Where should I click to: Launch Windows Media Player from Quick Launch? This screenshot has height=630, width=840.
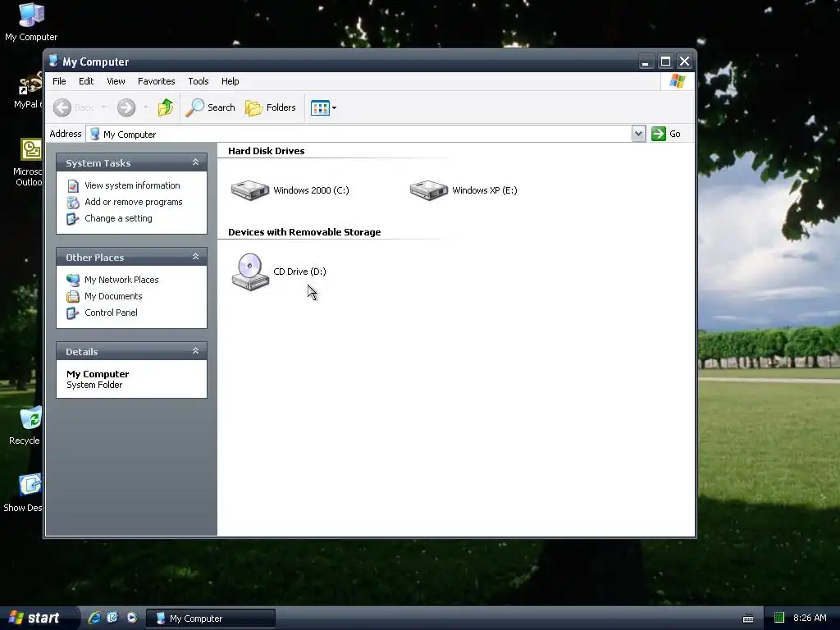tap(132, 618)
